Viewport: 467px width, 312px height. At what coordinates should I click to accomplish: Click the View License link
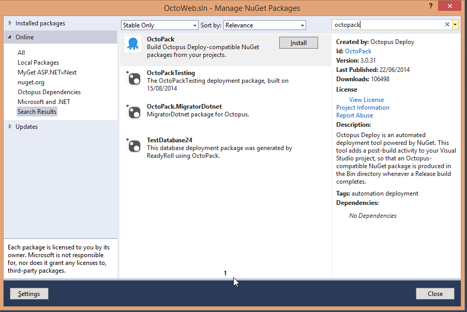pyautogui.click(x=366, y=99)
